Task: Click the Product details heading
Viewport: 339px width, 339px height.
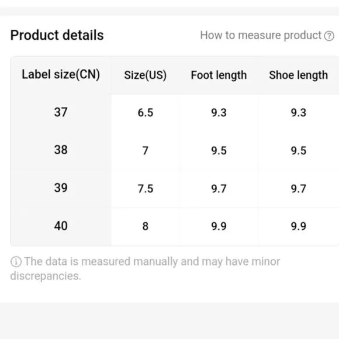Action: click(57, 35)
